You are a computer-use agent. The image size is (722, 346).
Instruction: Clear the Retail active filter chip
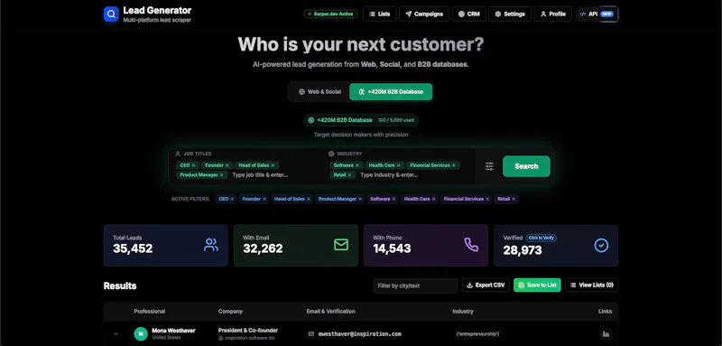click(514, 199)
